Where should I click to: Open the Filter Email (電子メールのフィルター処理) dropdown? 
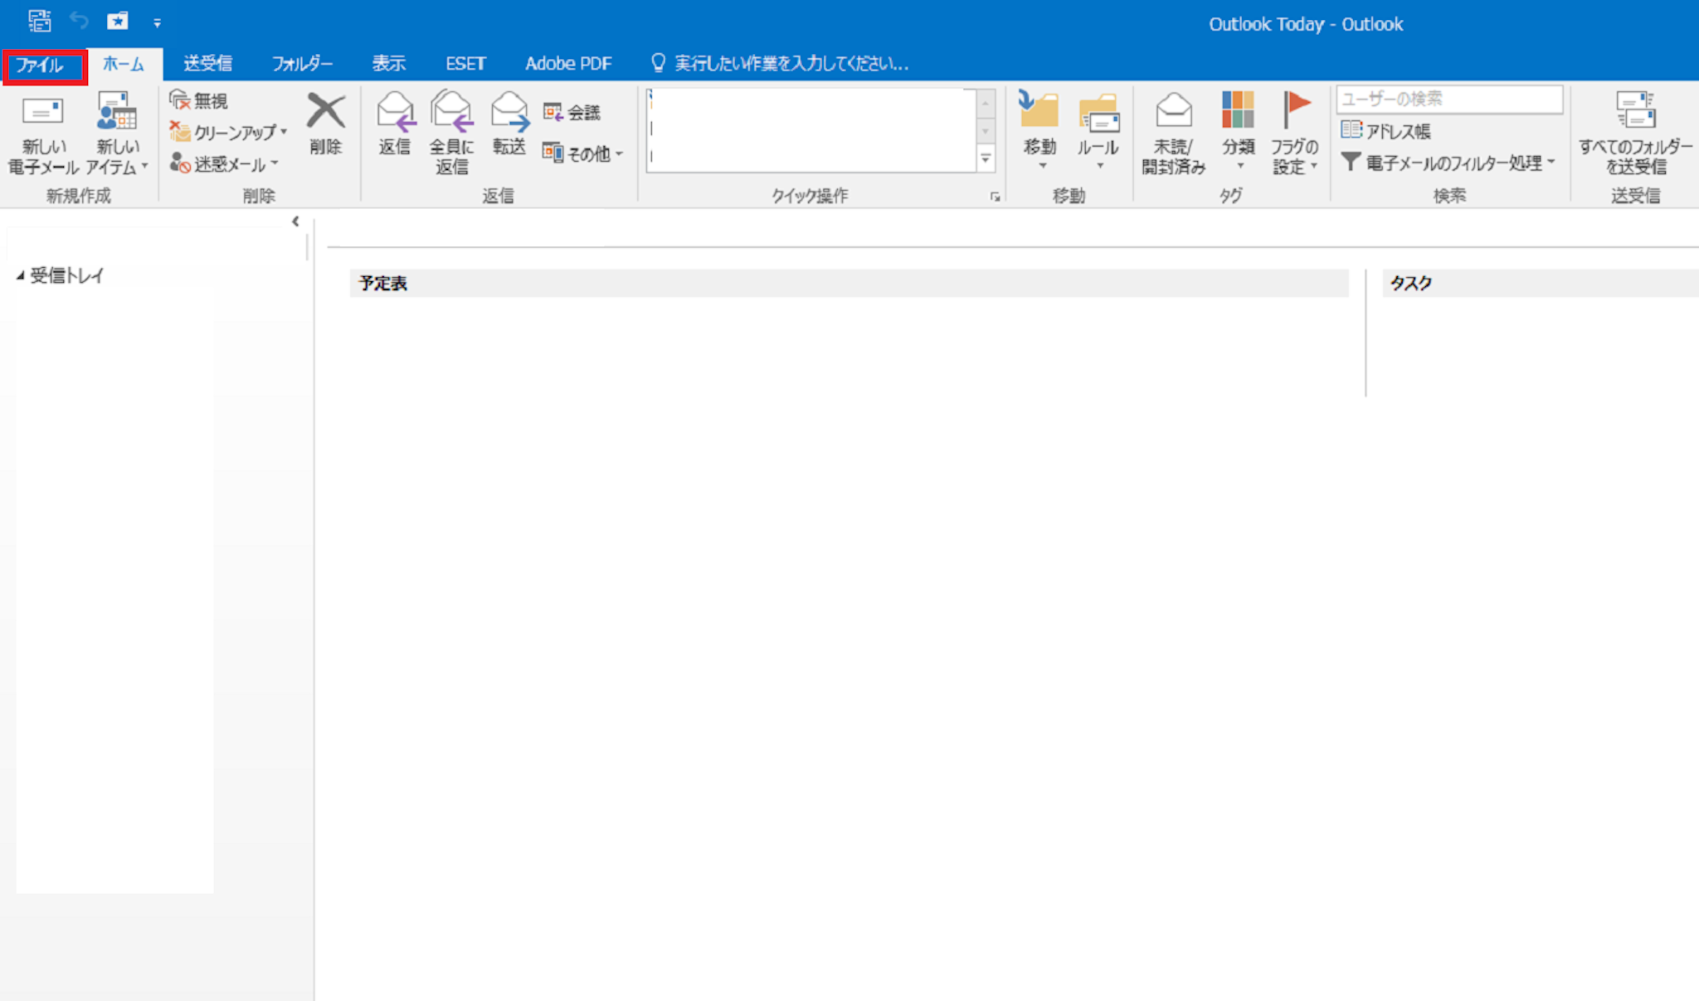[x=1448, y=163]
